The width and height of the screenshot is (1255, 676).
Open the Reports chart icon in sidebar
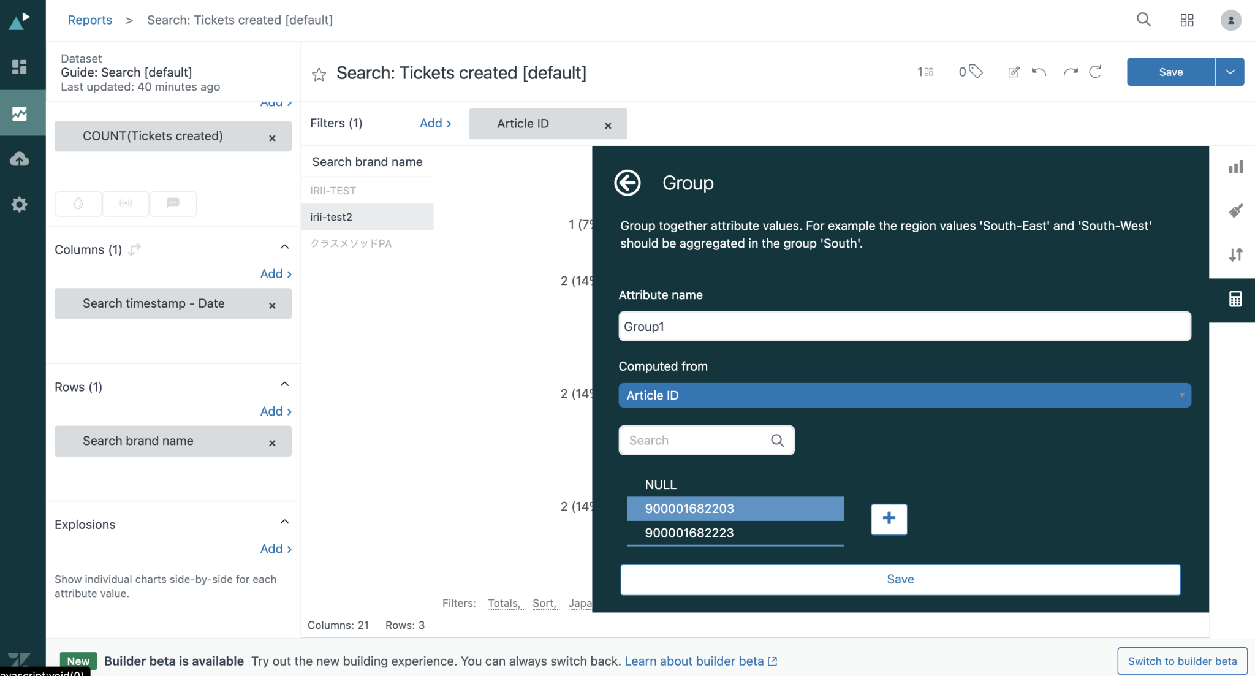(20, 113)
